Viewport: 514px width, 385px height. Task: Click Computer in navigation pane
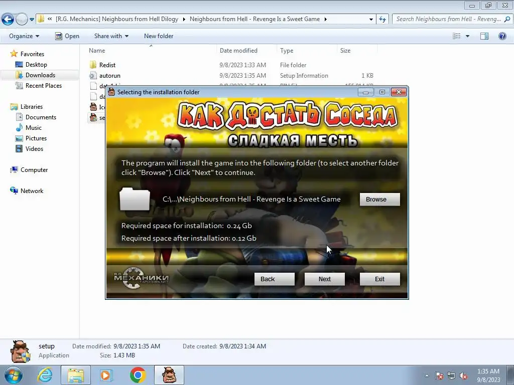click(x=34, y=170)
